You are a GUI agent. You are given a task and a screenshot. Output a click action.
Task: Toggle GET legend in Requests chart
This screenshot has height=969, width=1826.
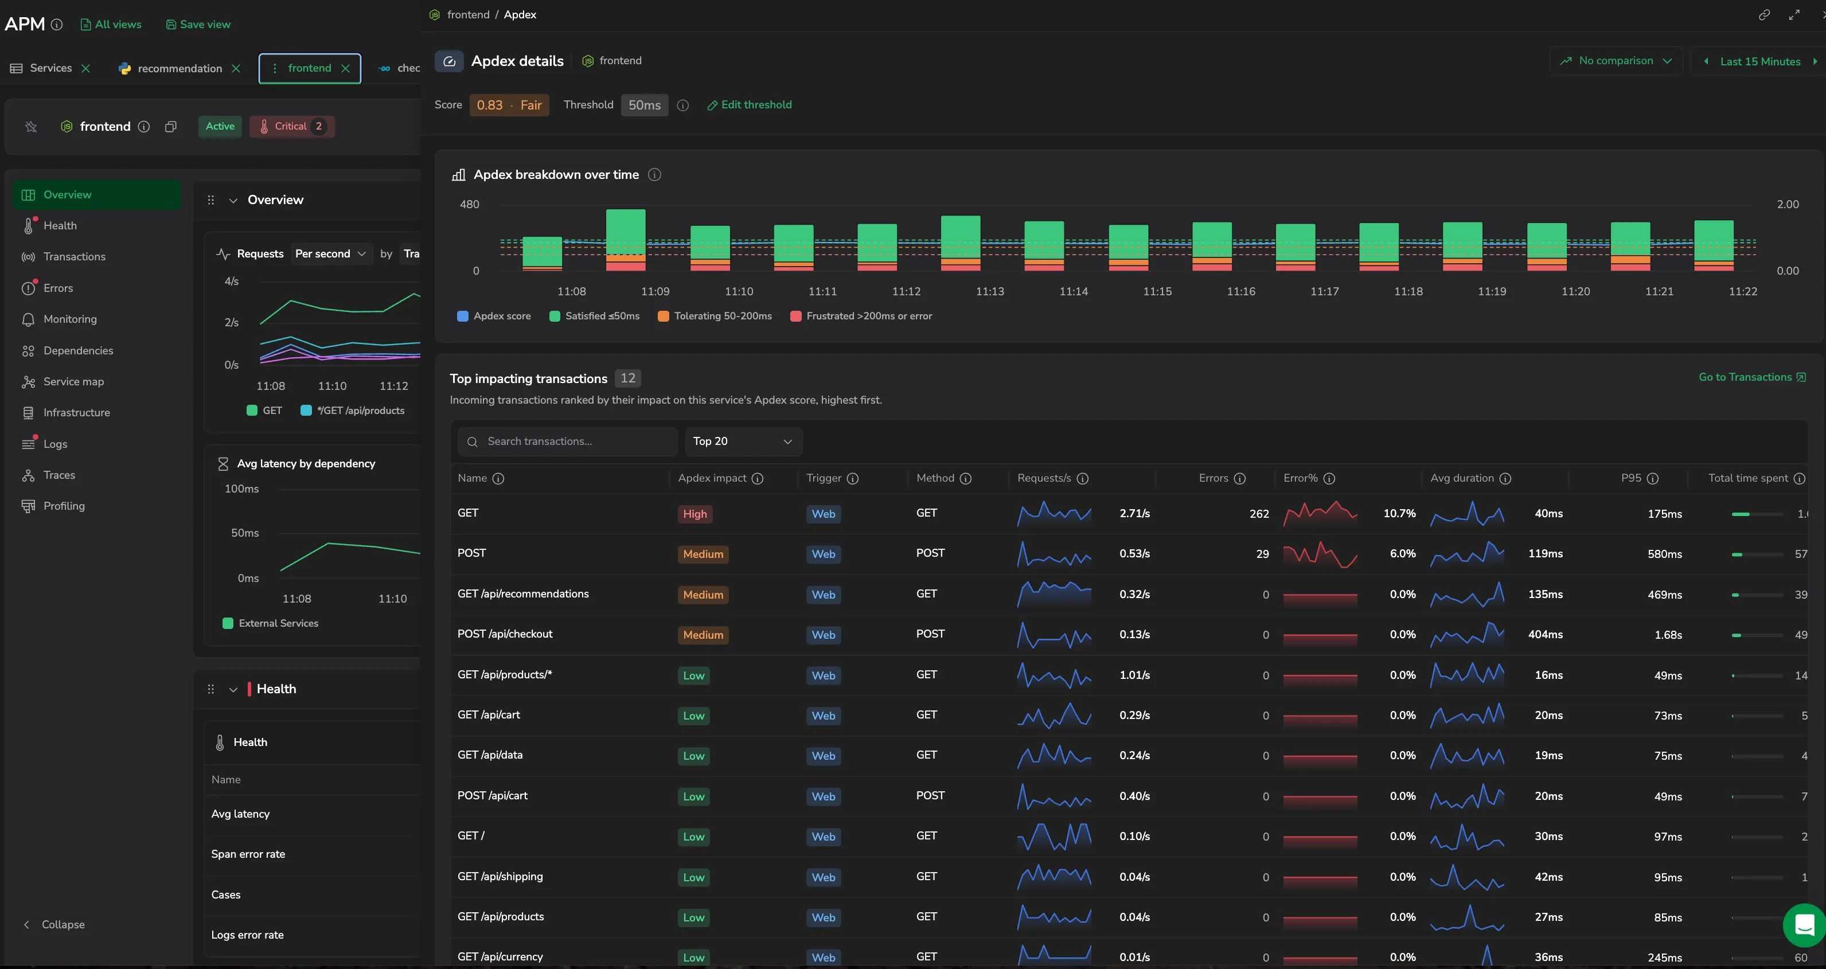264,411
